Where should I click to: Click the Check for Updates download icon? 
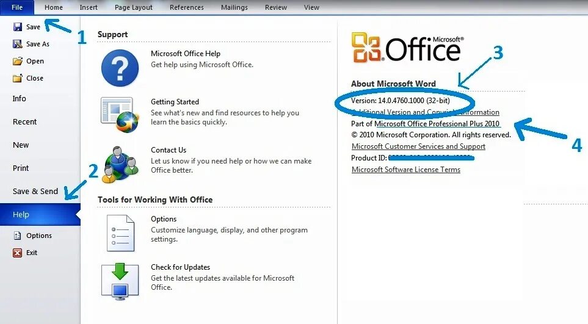click(120, 281)
